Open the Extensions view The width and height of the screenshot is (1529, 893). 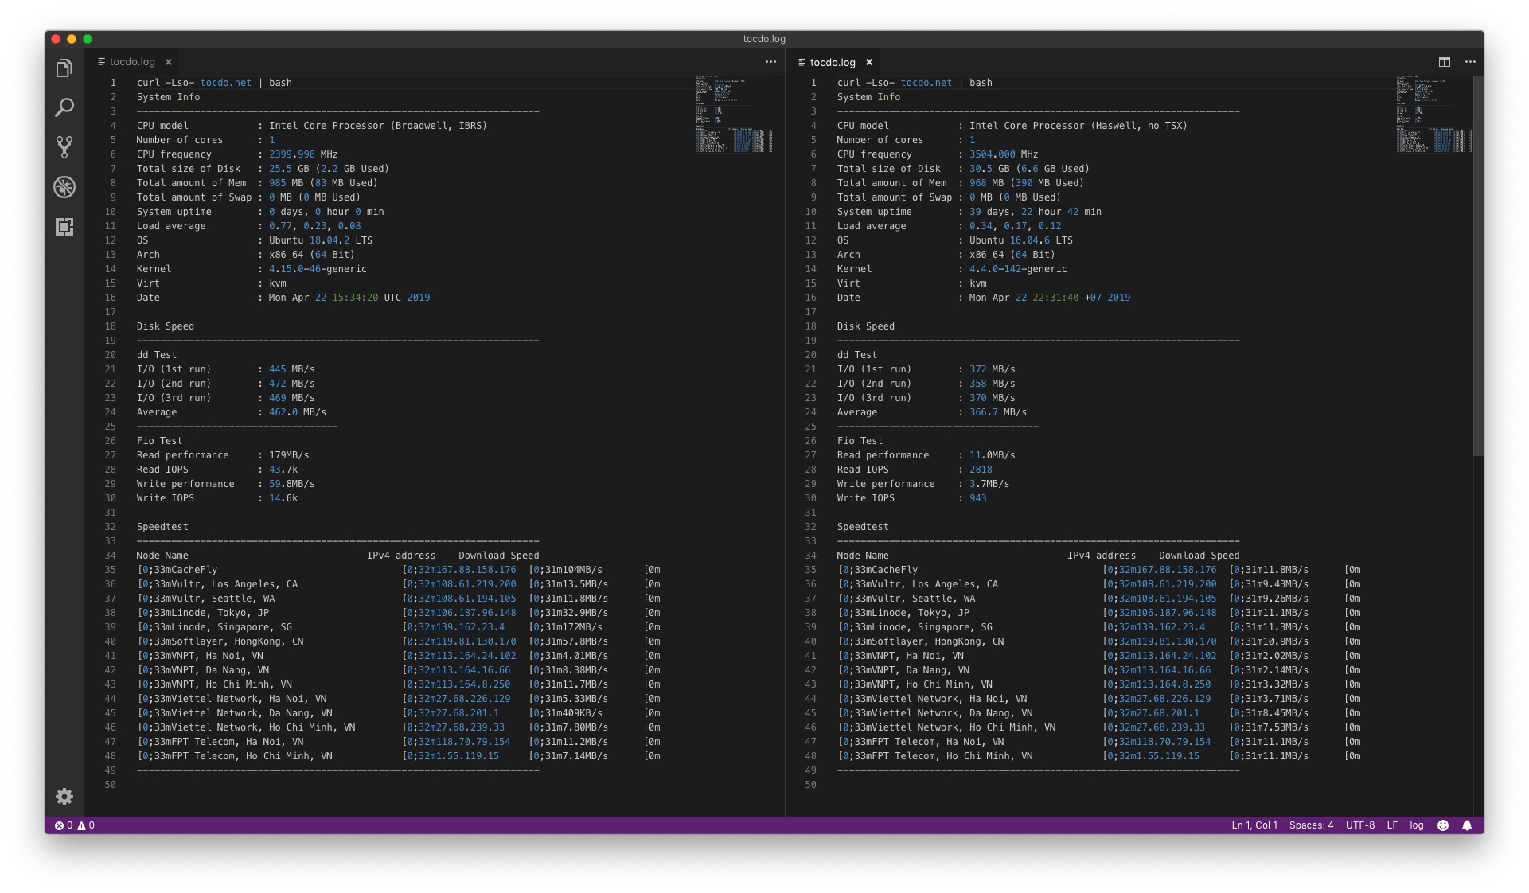(64, 227)
